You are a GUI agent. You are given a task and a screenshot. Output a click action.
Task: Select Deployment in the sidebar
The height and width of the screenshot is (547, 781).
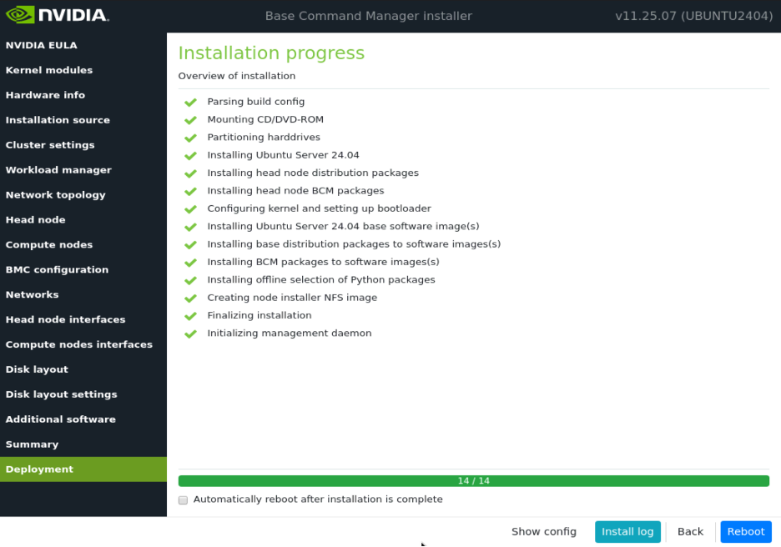[39, 469]
